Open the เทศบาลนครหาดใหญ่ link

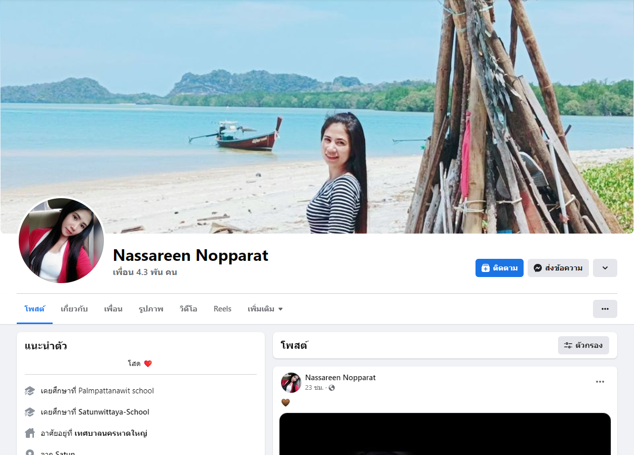[111, 433]
